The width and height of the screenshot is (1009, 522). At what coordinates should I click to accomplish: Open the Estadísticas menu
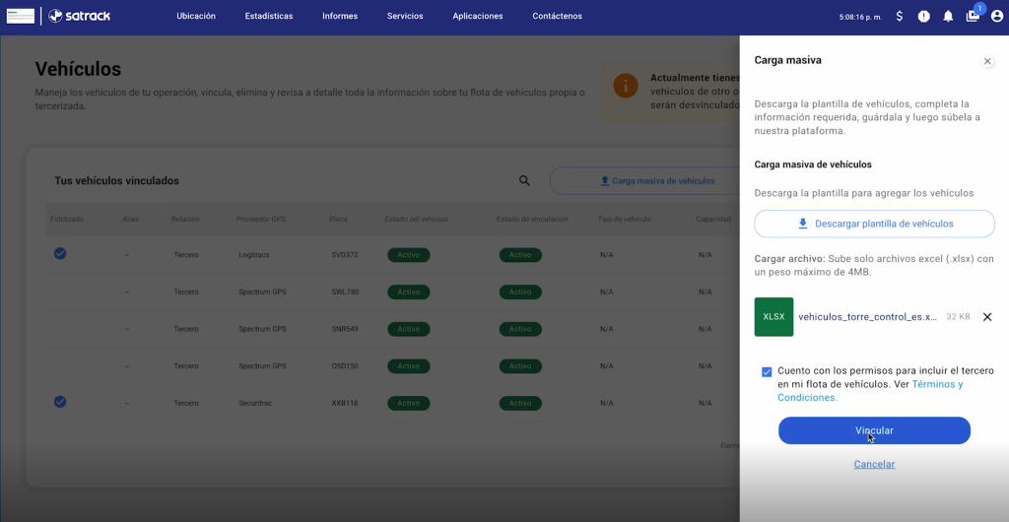pos(269,16)
